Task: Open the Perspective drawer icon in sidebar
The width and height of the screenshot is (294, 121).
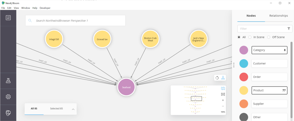Action: tap(8, 18)
